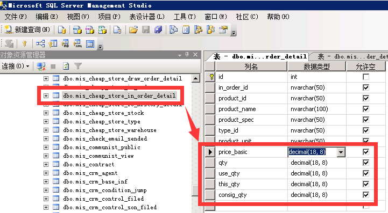This screenshot has width=388, height=213.
Task: Click the Relationships toolbar icon
Action: (x=40, y=44)
